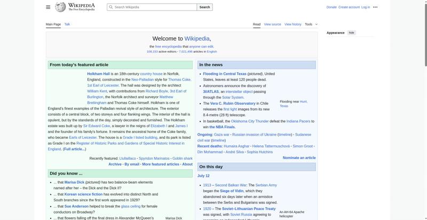Open the Flooding in Central Texas link
This screenshot has width=427, height=220.
225,74
